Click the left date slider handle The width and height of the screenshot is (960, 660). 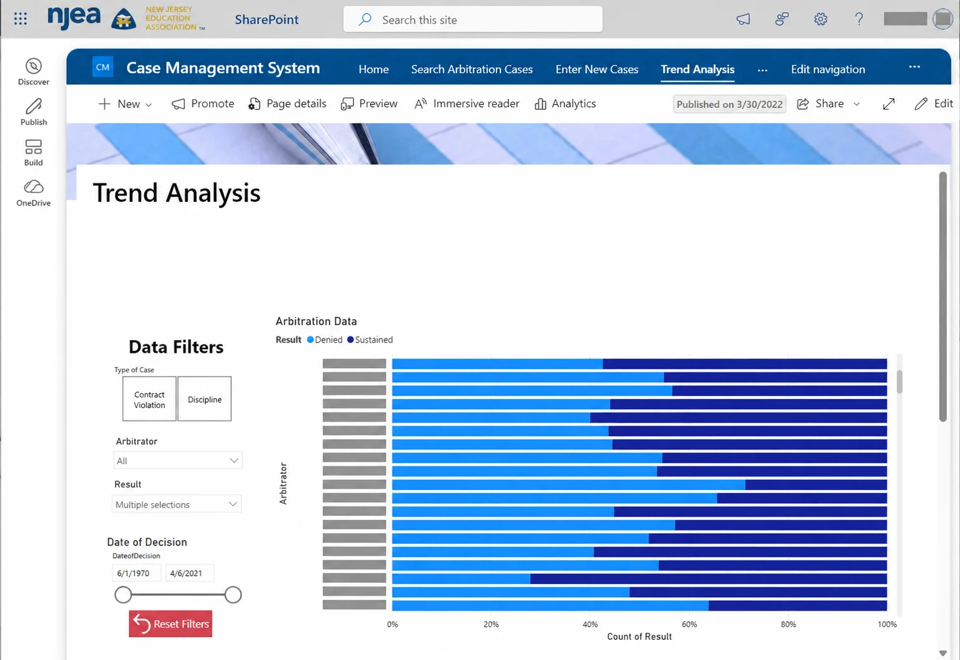point(123,595)
